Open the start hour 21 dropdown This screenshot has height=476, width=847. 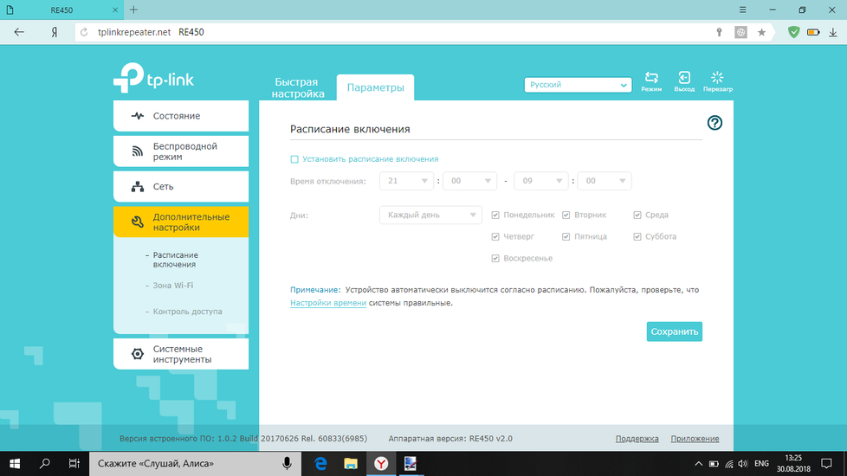point(406,181)
